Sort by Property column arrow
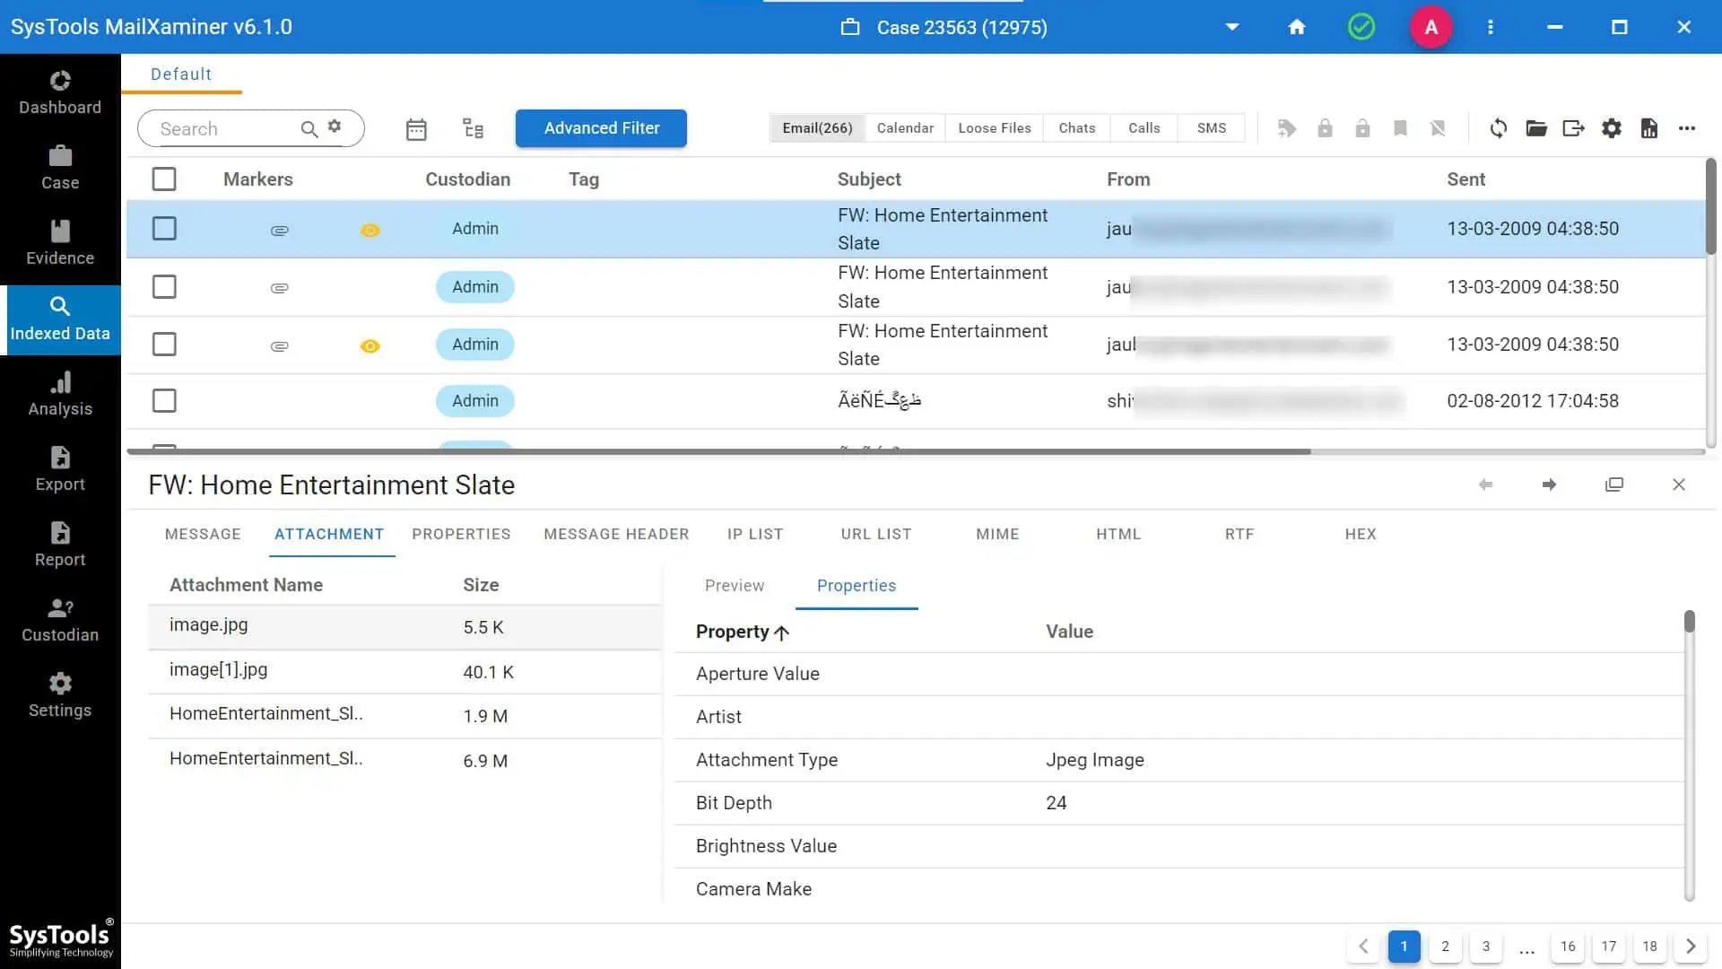Screen dimensions: 1722x969 pos(781,633)
